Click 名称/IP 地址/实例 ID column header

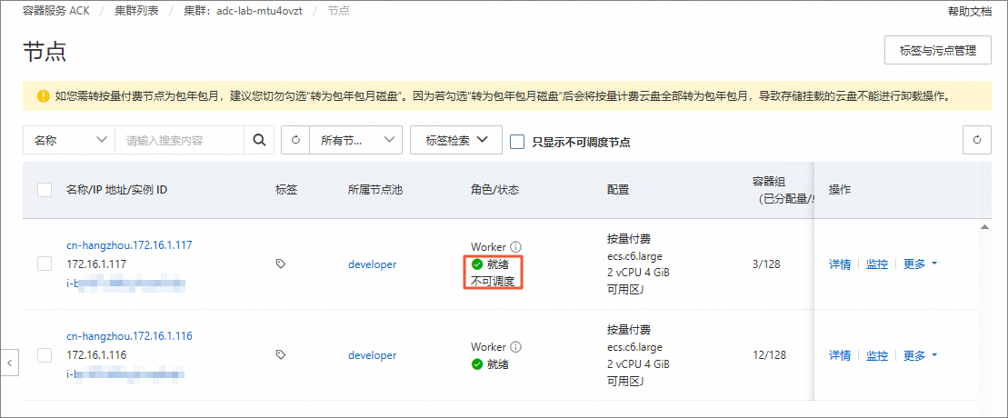117,190
